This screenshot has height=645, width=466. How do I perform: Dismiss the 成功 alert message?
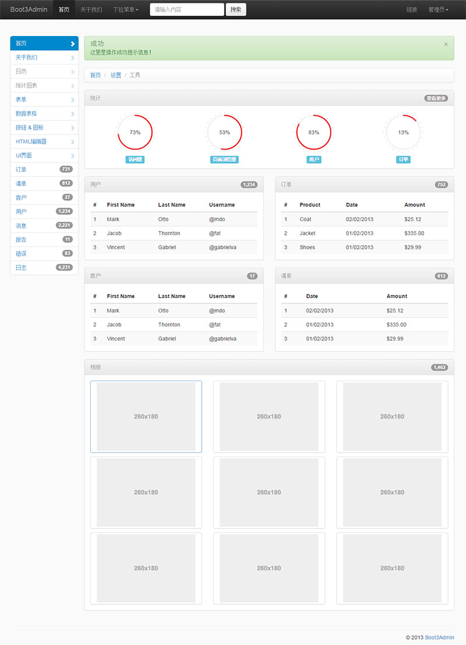(x=446, y=44)
